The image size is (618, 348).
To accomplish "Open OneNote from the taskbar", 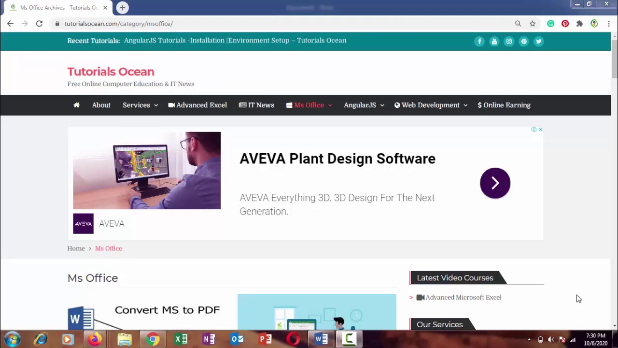I will [209, 339].
